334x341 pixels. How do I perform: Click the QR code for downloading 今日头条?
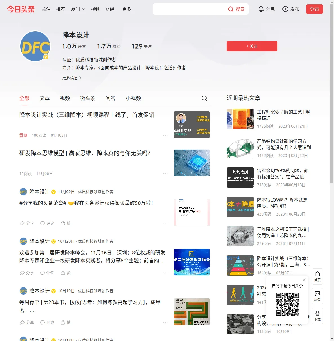[287, 304]
